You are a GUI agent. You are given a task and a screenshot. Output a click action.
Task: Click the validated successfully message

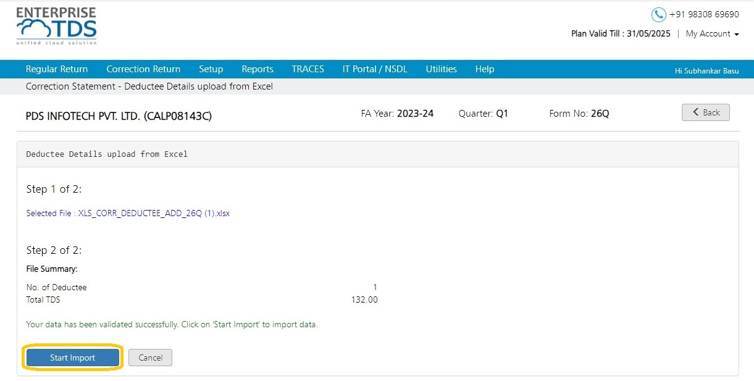tap(172, 324)
